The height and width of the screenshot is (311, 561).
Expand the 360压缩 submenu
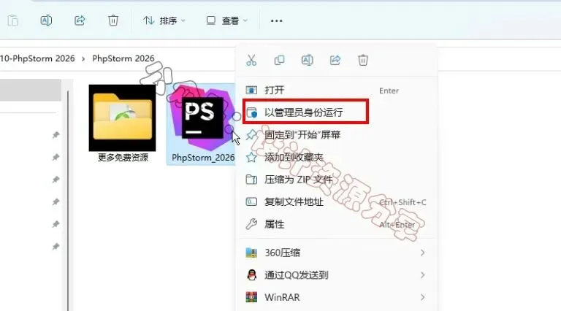click(x=337, y=253)
